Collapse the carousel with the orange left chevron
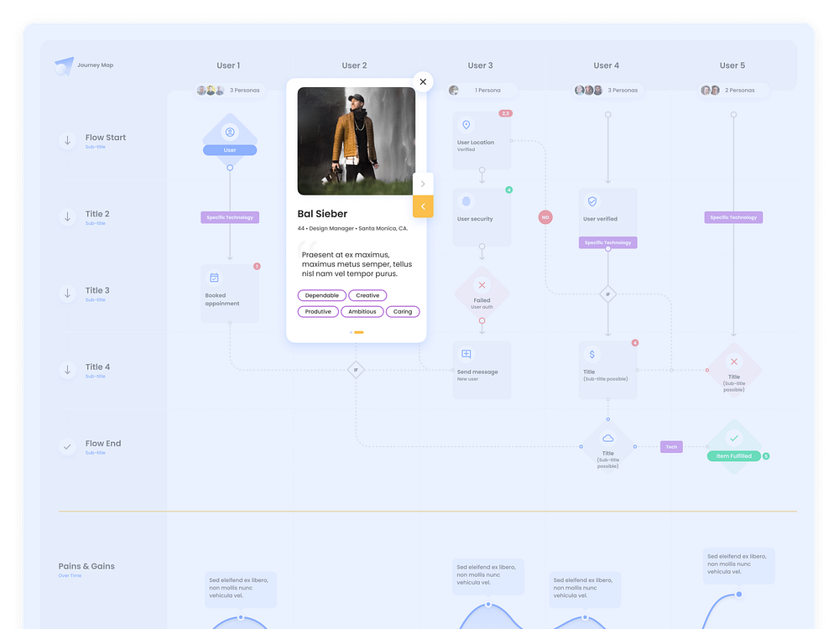 pyautogui.click(x=423, y=206)
